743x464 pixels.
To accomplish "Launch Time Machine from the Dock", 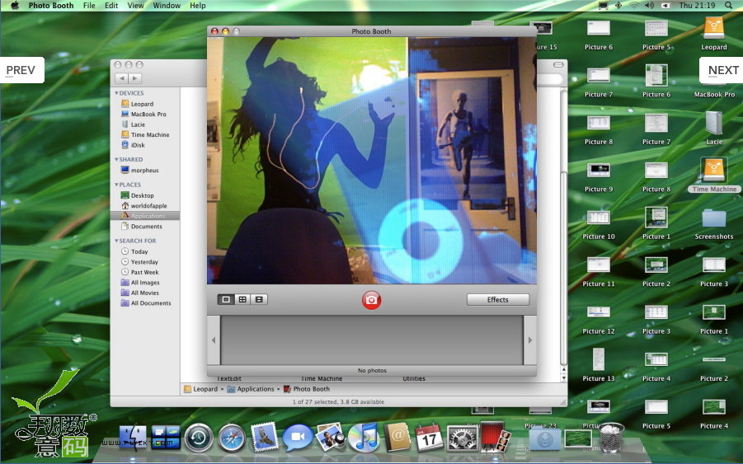I will (199, 438).
